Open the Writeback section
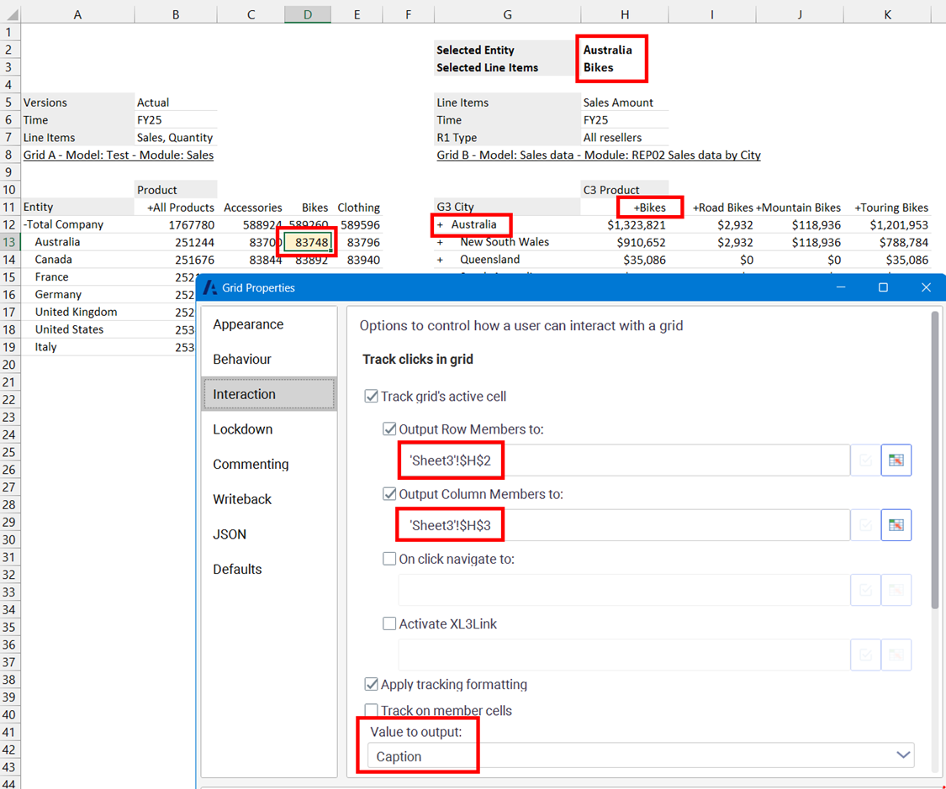The image size is (946, 789). tap(242, 499)
